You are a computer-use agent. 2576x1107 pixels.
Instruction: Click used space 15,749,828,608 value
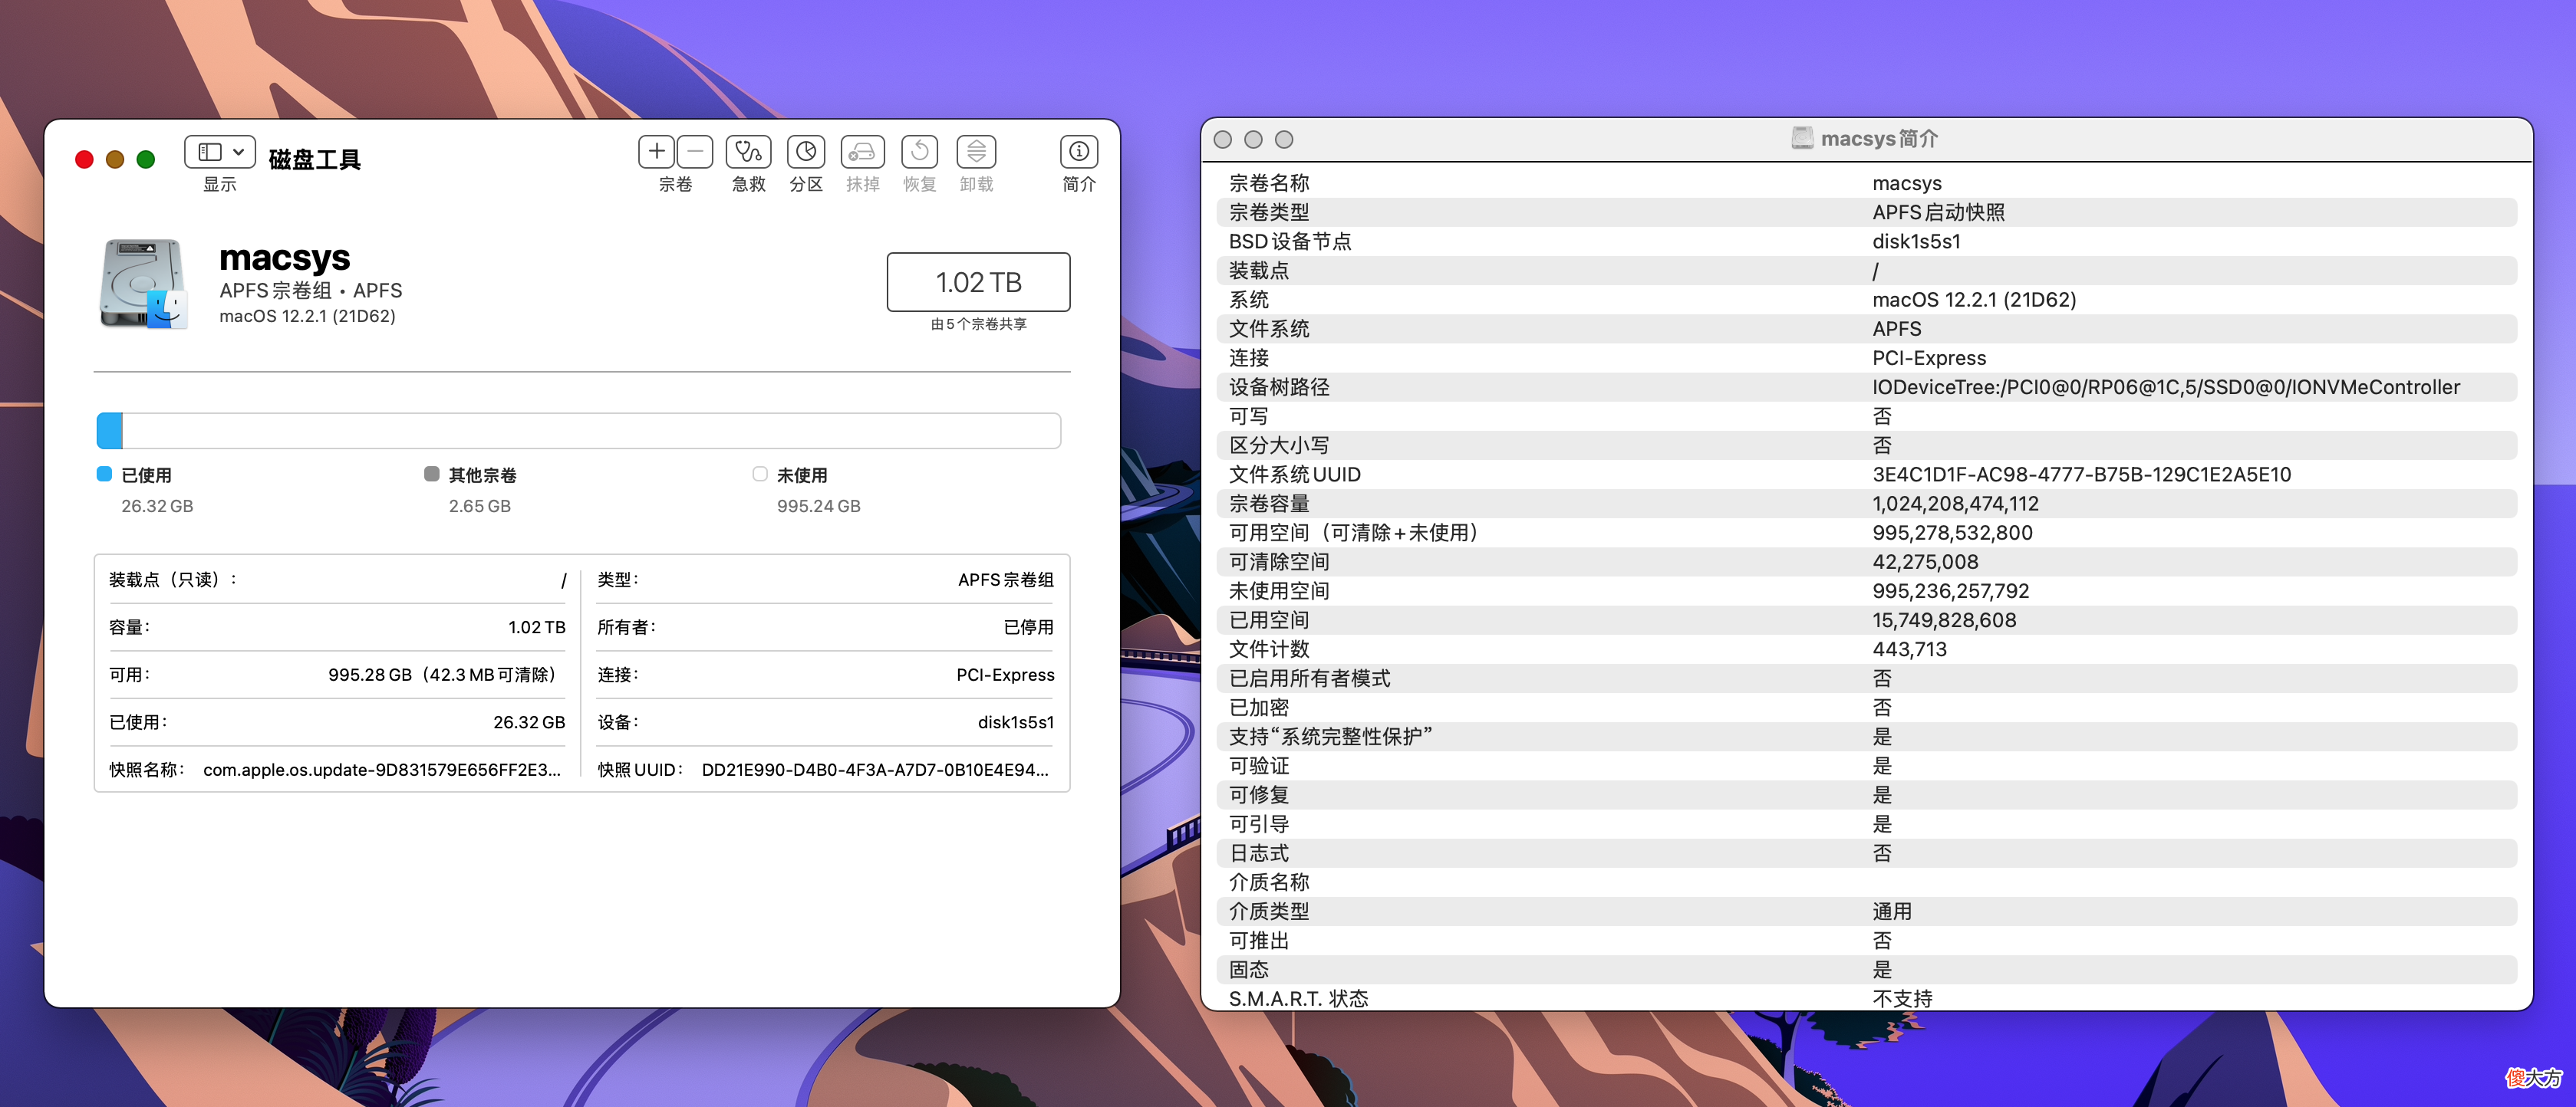[x=1944, y=620]
